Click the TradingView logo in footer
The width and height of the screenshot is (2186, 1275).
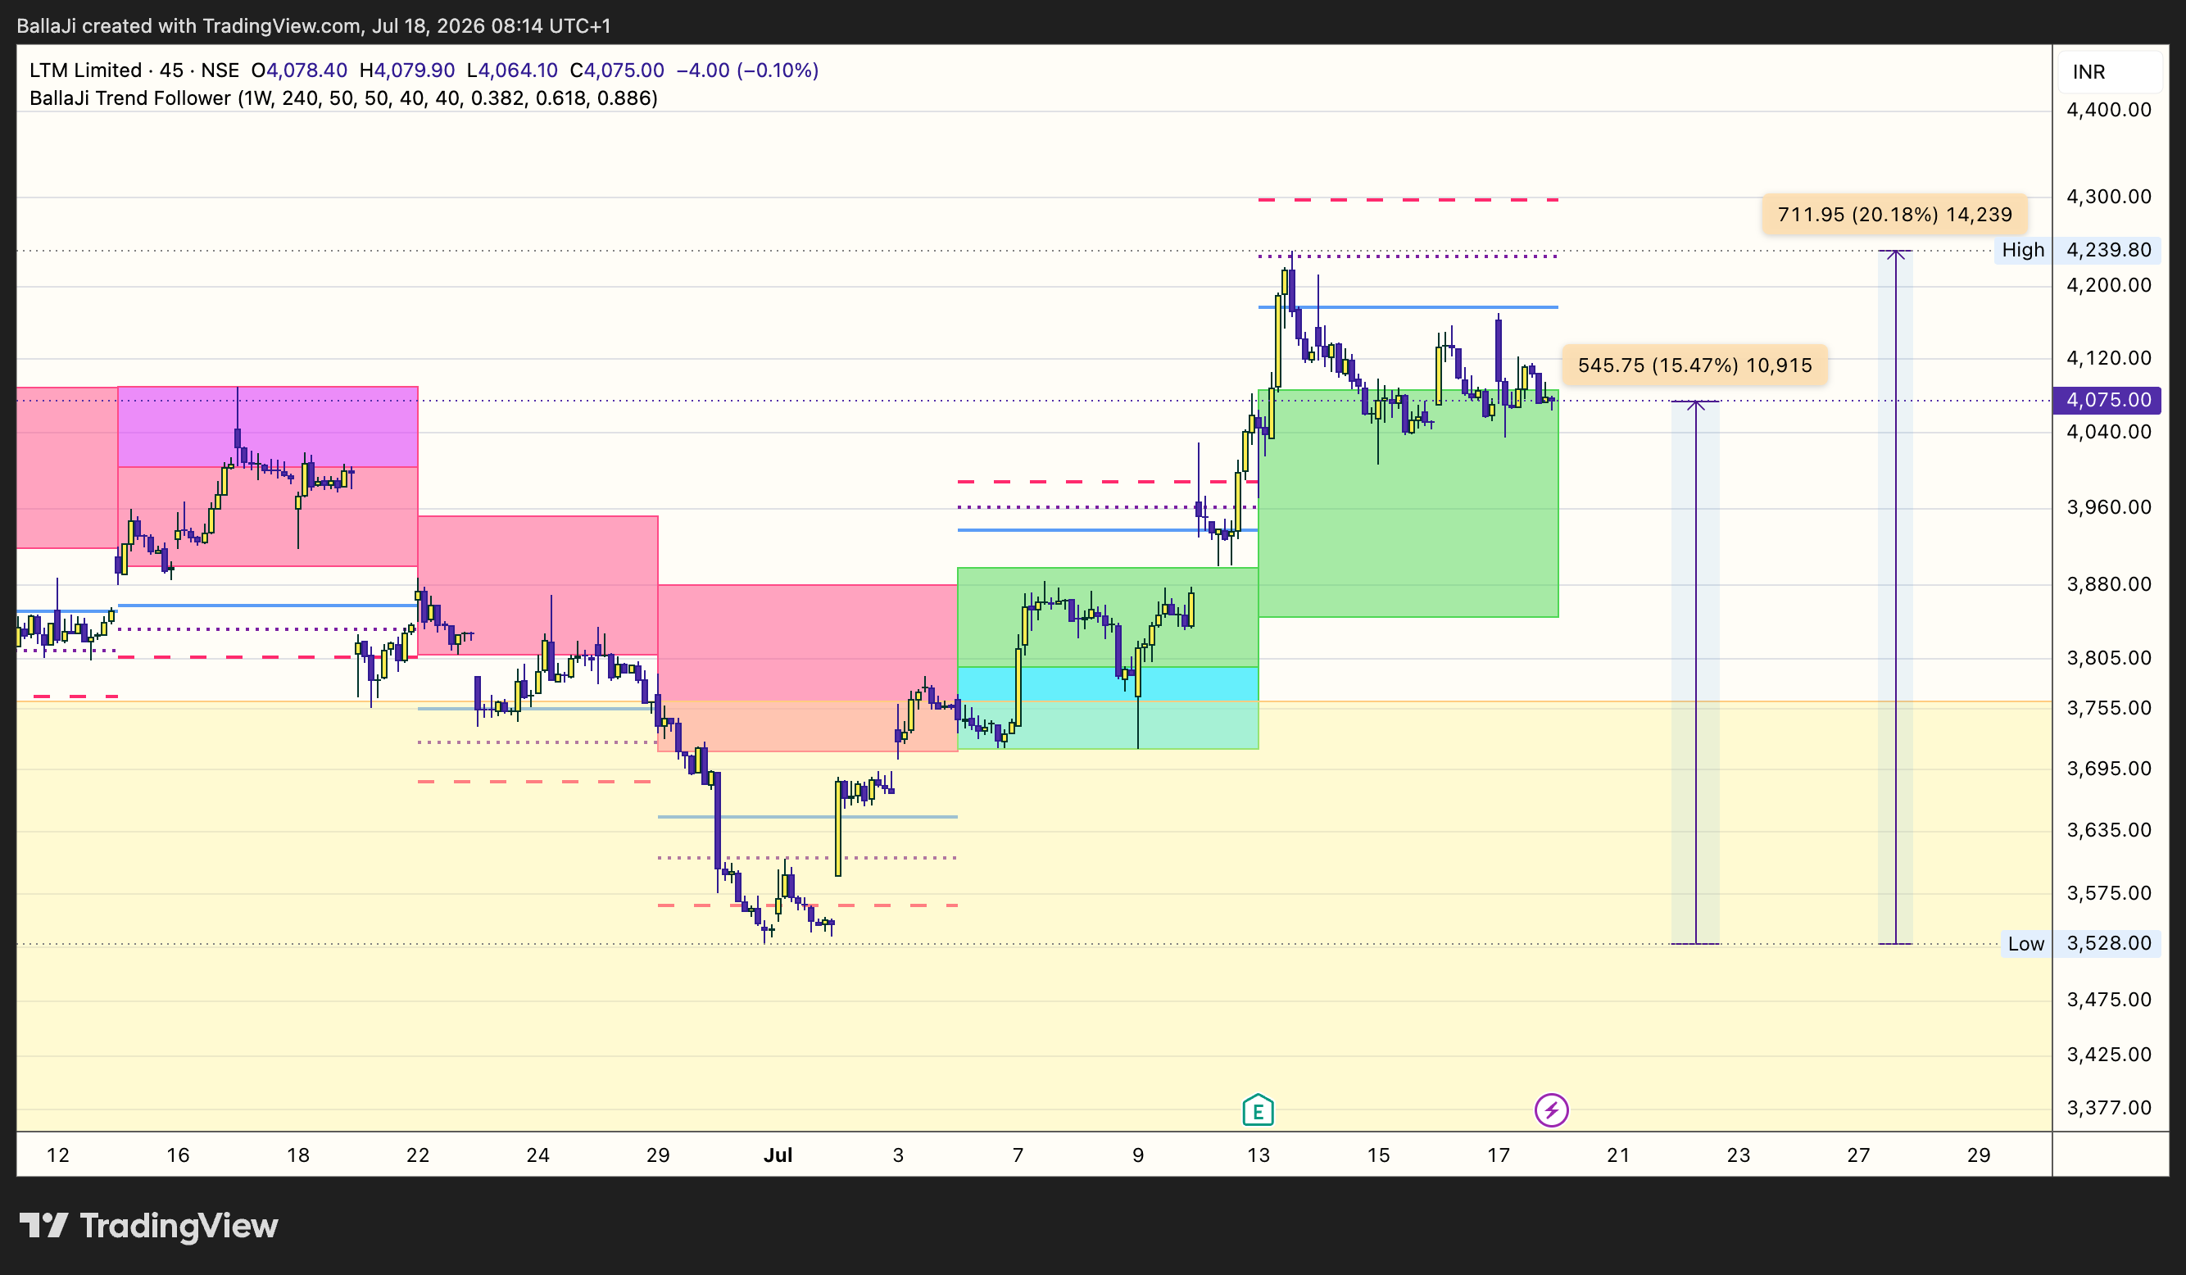[148, 1226]
